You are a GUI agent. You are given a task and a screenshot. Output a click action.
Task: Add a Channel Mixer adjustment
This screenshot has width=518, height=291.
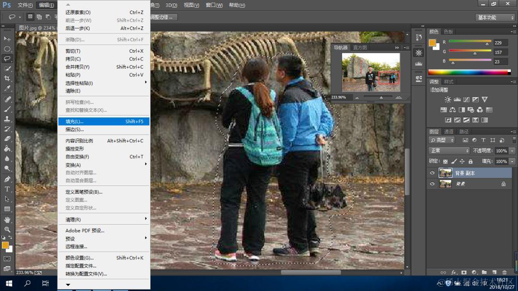click(x=480, y=110)
